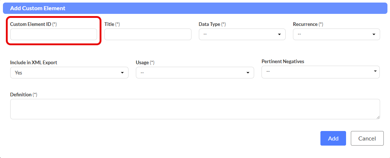
Task: Open the Data Type dropdown
Action: (242, 34)
